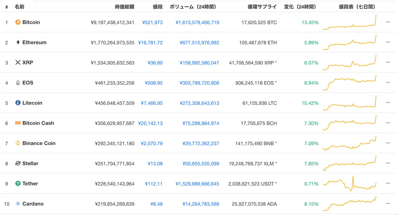Screen dimensions: 397x215
Task: Click Bitcoin Cash price ¥20,142.13
Action: (x=151, y=123)
